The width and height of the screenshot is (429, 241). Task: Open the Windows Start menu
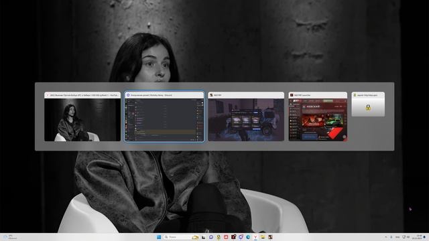159,237
